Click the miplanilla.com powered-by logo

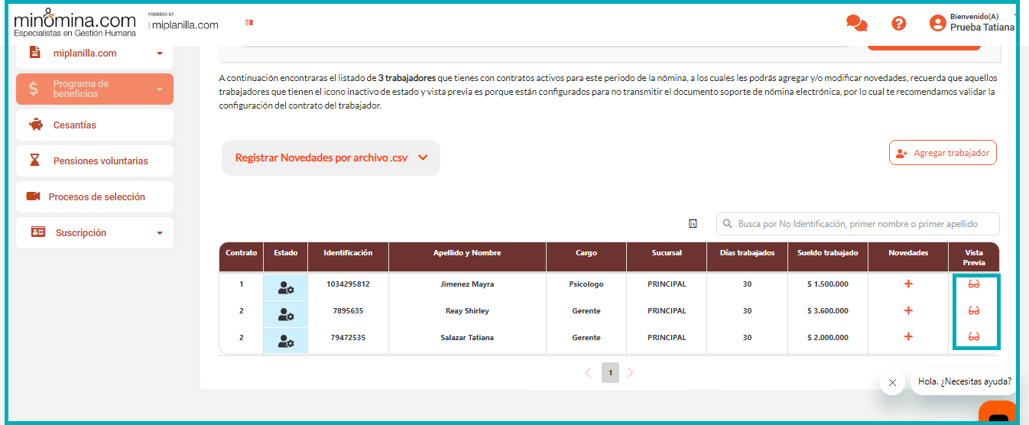[183, 21]
